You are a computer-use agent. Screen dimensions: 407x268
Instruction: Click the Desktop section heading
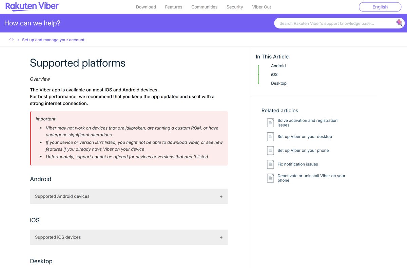[x=41, y=261]
